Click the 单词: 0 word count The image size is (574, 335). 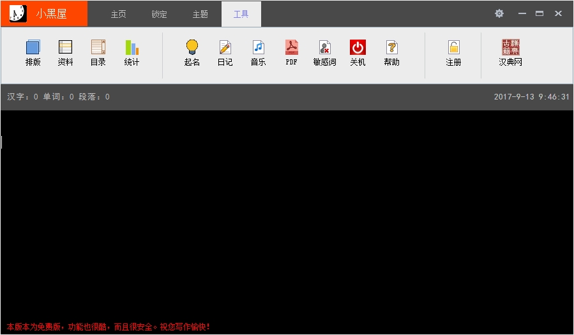59,97
